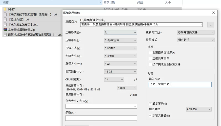Click the 参数 input field
Image resolution: width=221 pixels, height=126 pixels.
coord(101,118)
